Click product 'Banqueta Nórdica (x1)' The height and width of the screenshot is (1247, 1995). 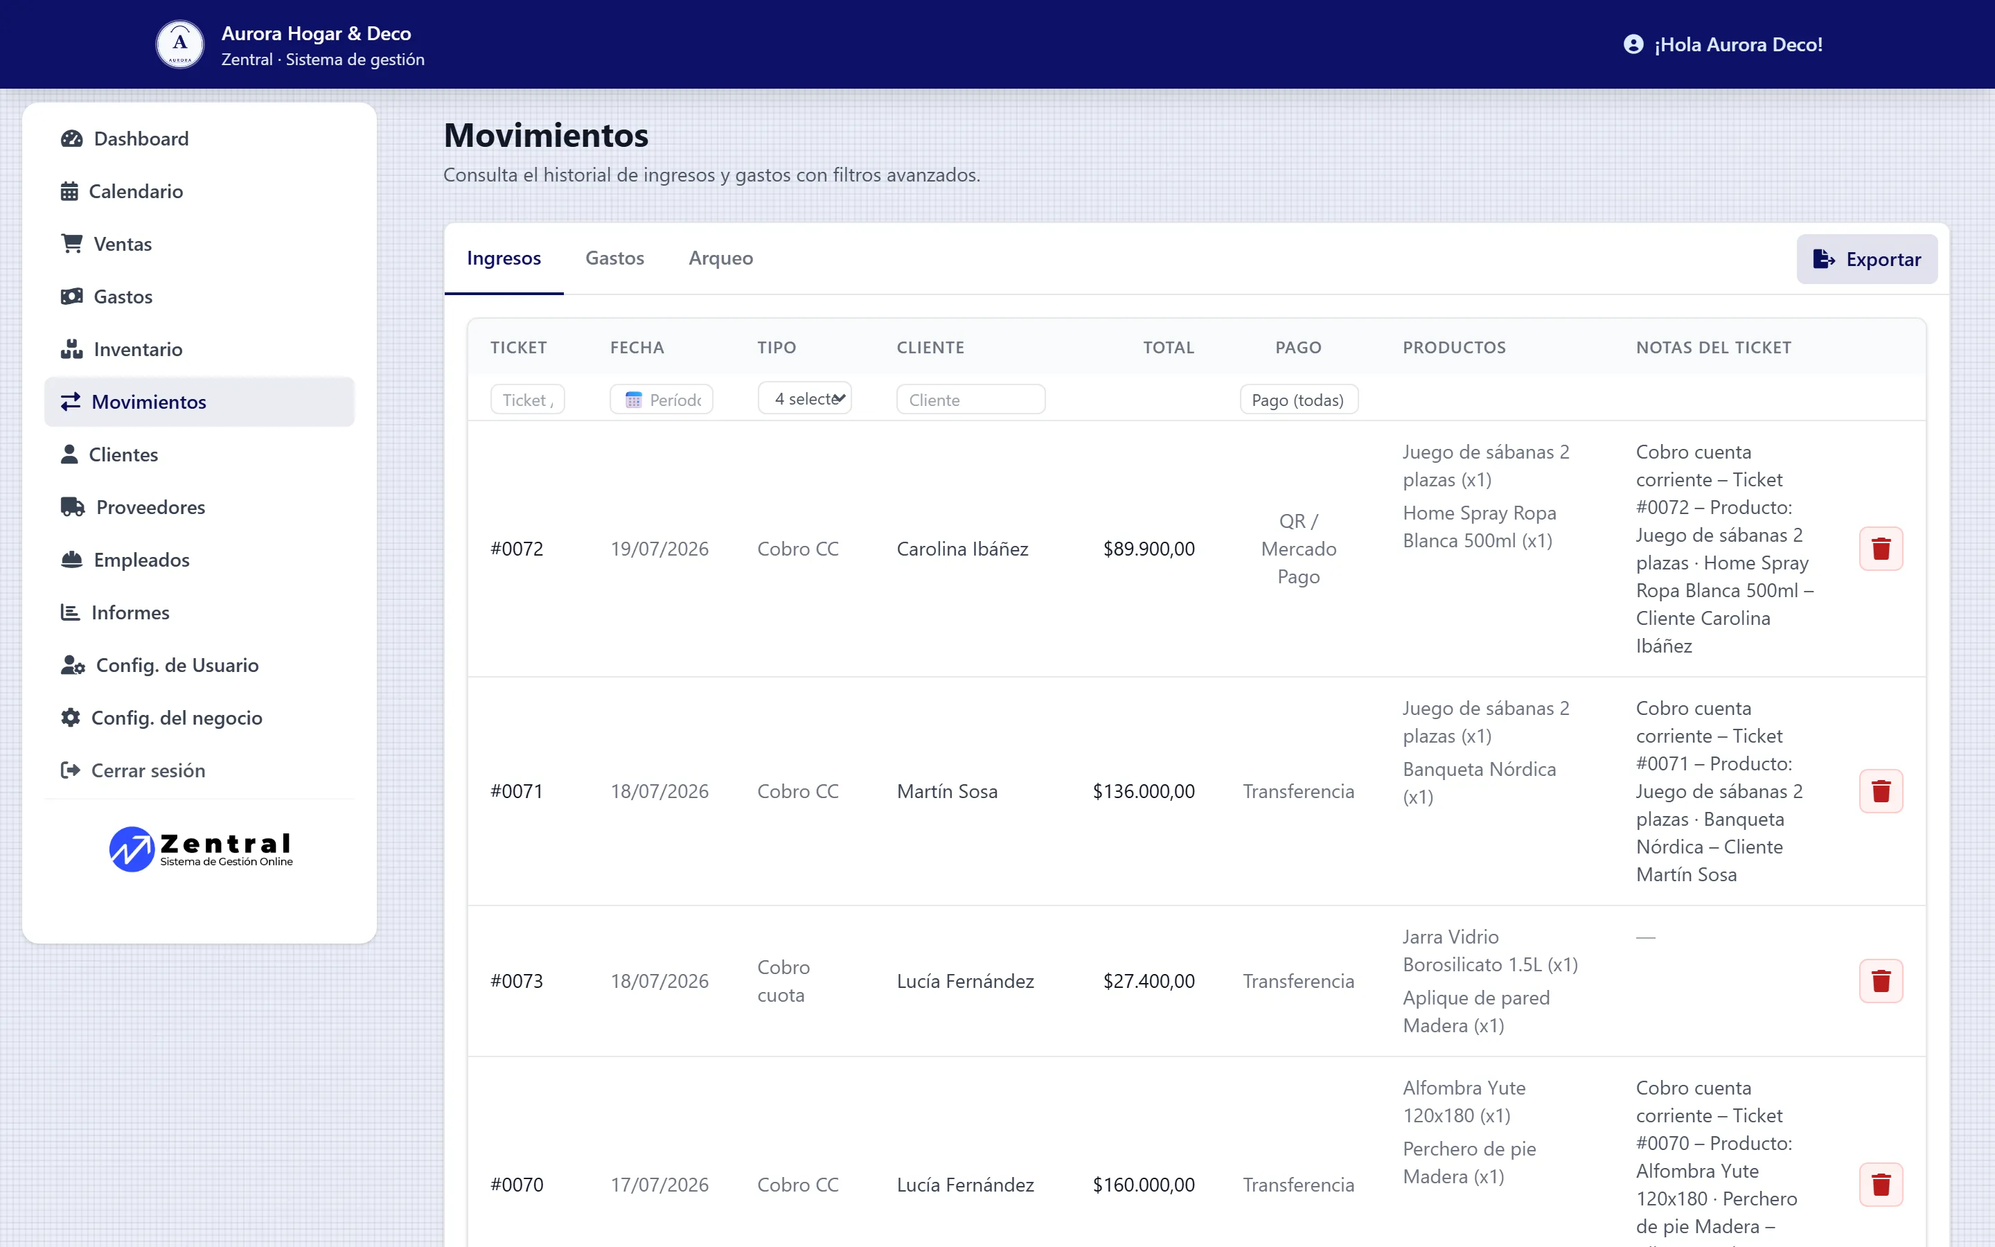click(x=1480, y=783)
